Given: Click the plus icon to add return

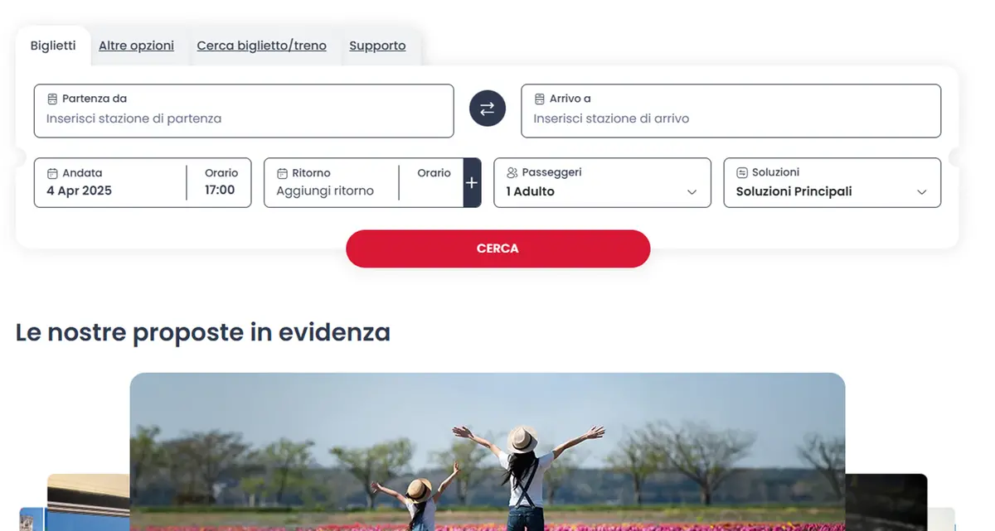Looking at the screenshot, I should (472, 183).
